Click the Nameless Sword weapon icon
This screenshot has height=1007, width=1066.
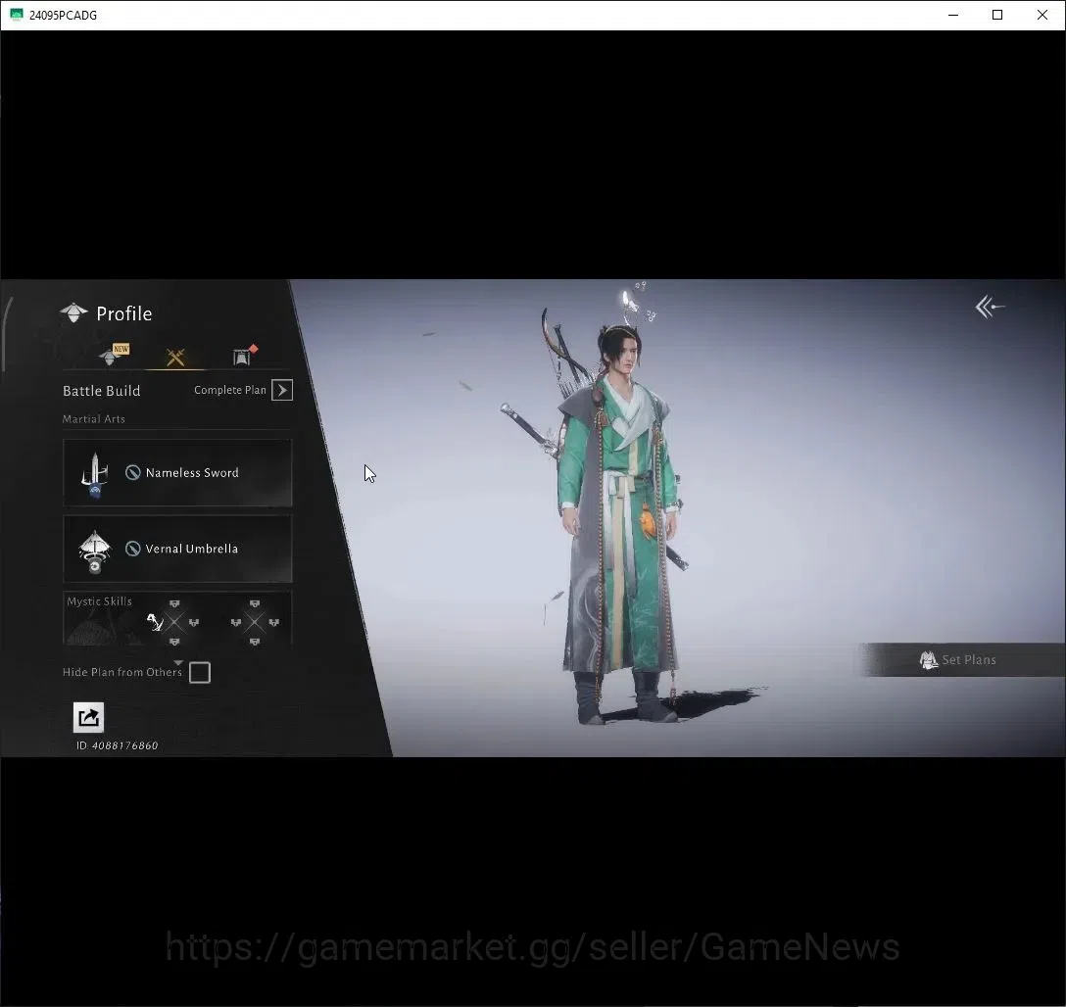coord(94,474)
